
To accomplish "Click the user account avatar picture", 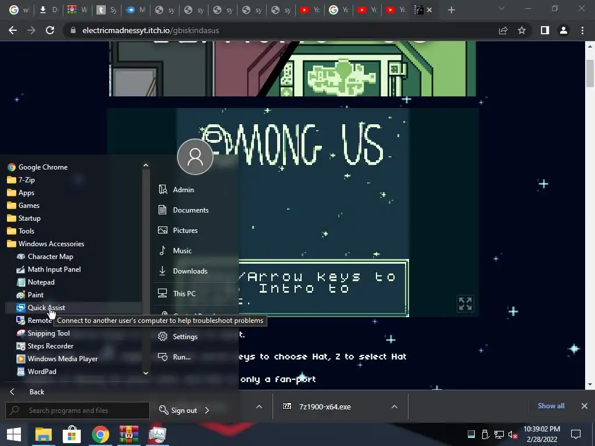I will click(195, 157).
